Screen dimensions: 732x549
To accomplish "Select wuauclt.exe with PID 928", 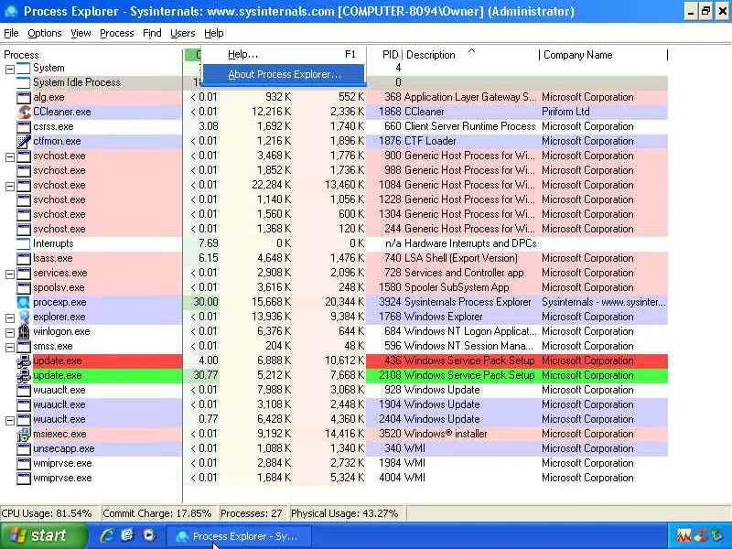I will coord(335,390).
